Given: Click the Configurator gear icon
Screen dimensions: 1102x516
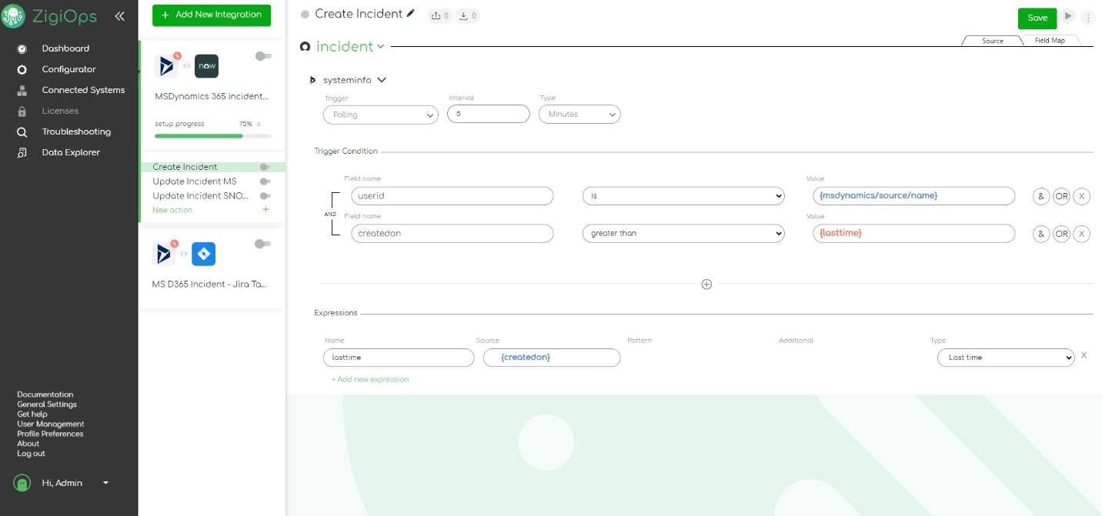Looking at the screenshot, I should coord(22,69).
